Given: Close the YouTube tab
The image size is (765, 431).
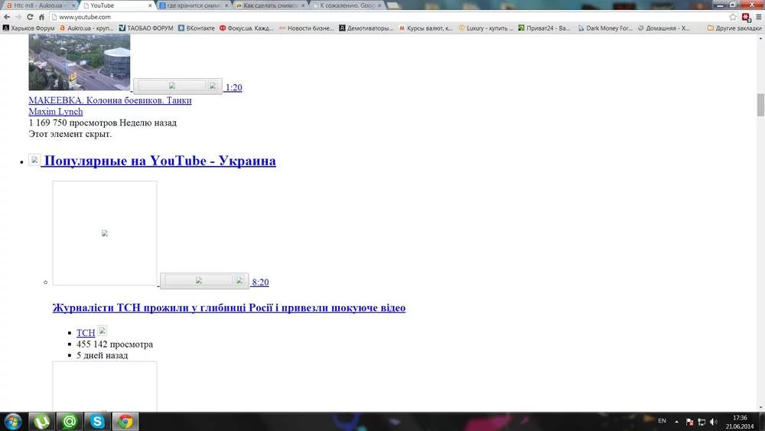Looking at the screenshot, I should point(150,5).
